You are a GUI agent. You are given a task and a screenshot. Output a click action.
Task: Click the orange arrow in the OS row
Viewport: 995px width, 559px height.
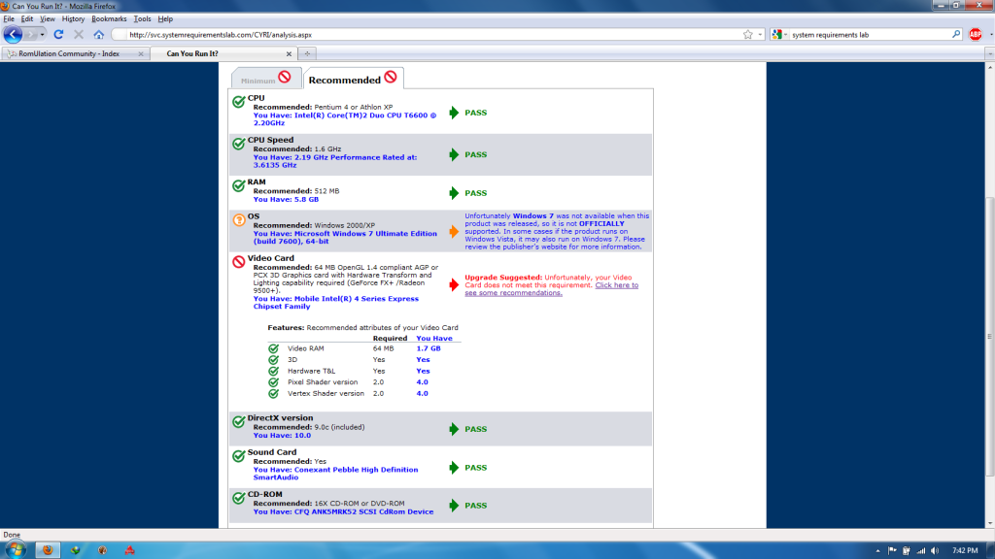tap(454, 231)
